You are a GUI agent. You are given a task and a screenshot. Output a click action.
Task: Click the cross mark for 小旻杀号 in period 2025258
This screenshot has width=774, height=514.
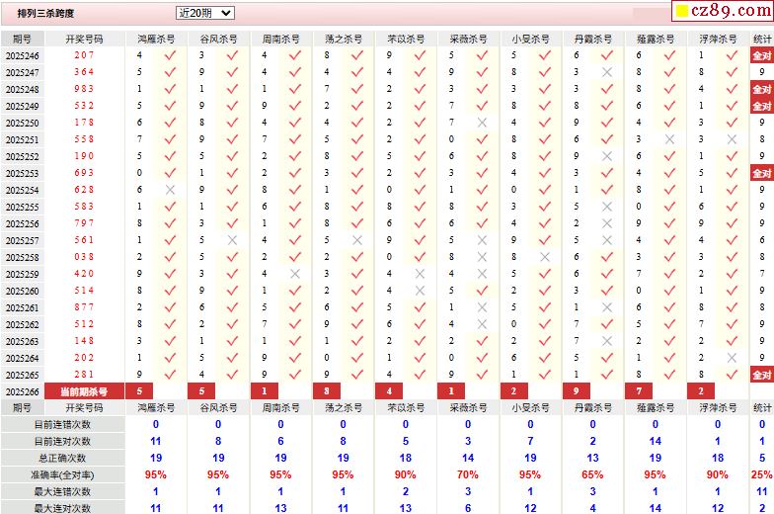click(x=544, y=257)
